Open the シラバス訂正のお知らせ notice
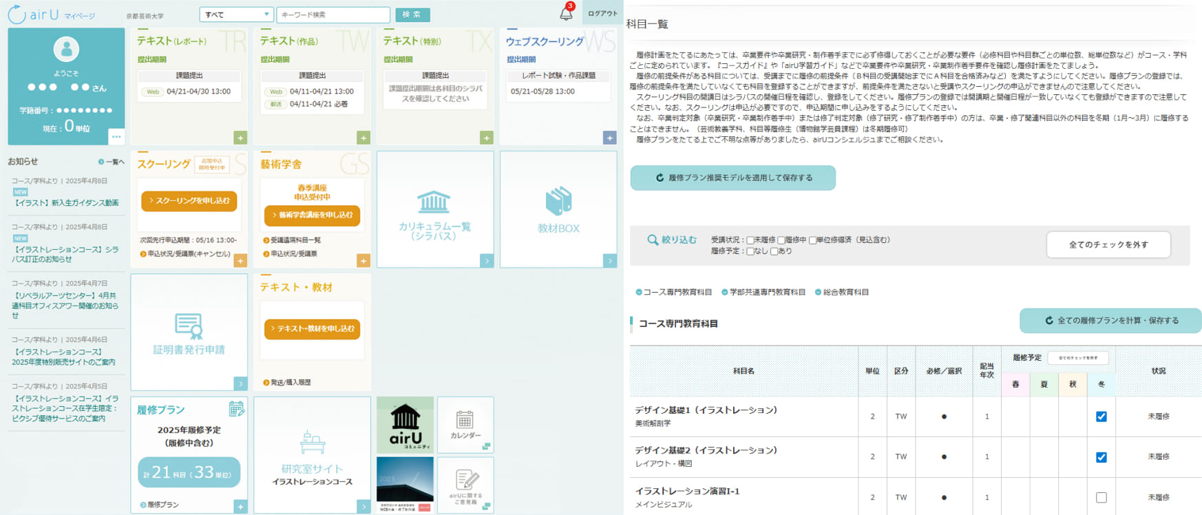This screenshot has width=1202, height=515. [66, 254]
